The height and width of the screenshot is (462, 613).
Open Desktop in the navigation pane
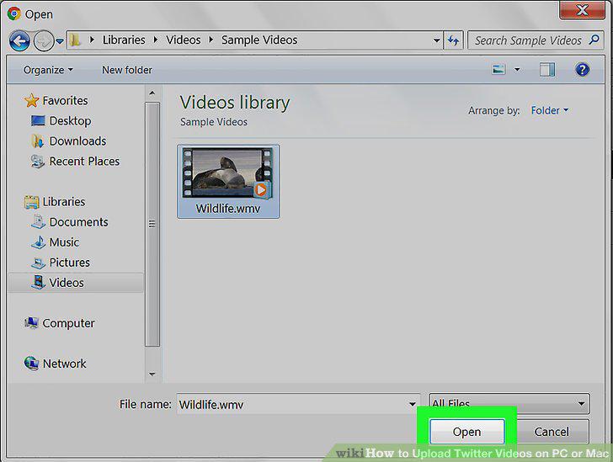[70, 121]
